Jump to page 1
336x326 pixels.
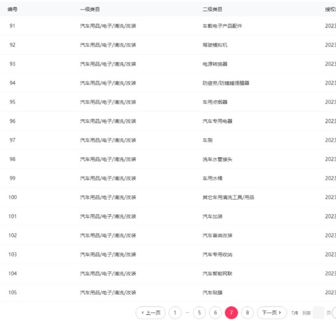click(x=175, y=313)
